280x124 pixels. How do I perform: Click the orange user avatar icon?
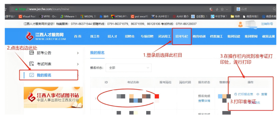click(x=240, y=24)
